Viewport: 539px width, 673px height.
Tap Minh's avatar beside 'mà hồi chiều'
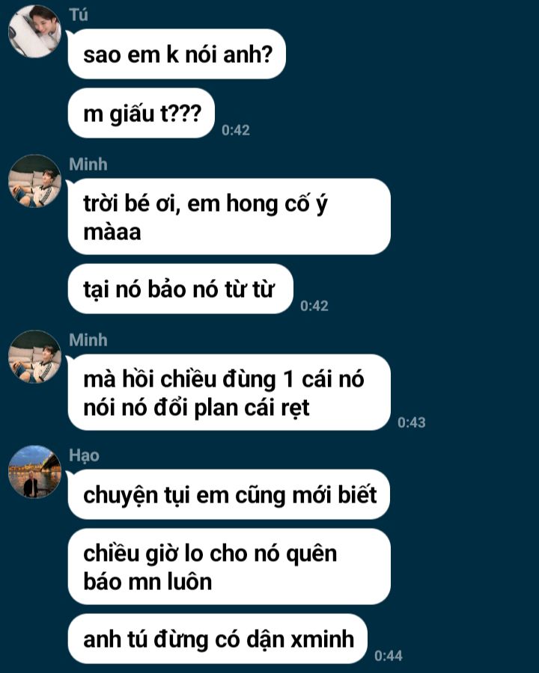point(35,357)
